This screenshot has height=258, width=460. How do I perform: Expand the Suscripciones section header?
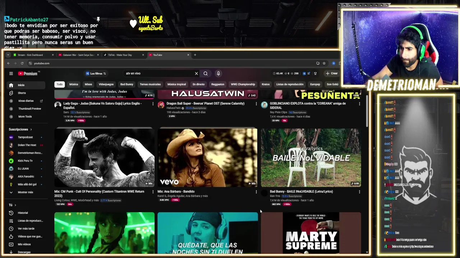click(x=20, y=129)
